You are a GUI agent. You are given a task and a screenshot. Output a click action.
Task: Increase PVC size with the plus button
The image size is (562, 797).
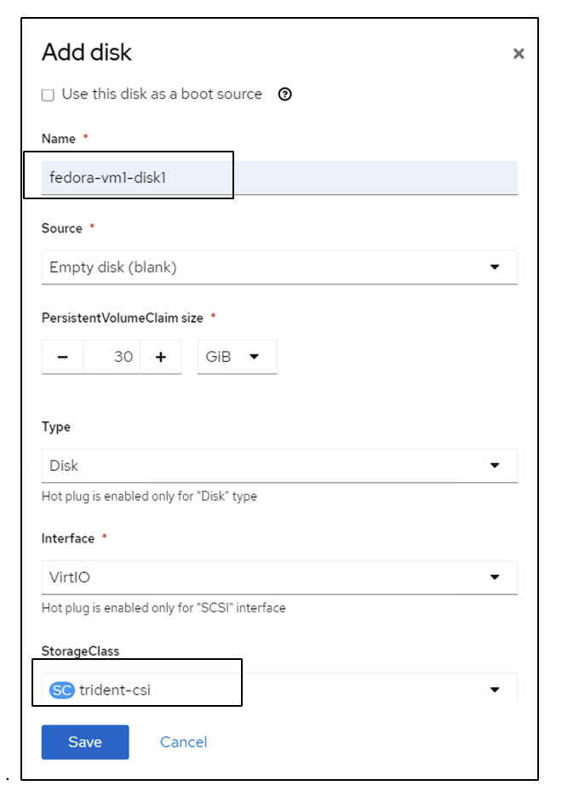(161, 357)
